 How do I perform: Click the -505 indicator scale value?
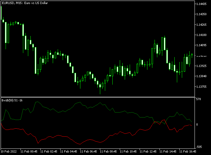(199, 147)
